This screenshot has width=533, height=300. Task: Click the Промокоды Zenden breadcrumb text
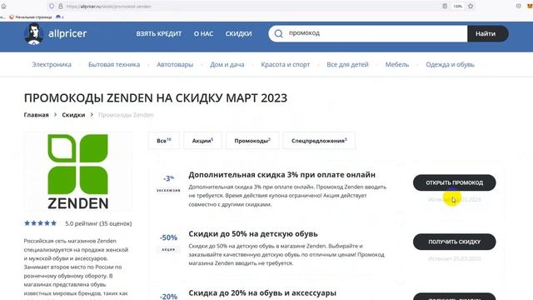point(126,115)
